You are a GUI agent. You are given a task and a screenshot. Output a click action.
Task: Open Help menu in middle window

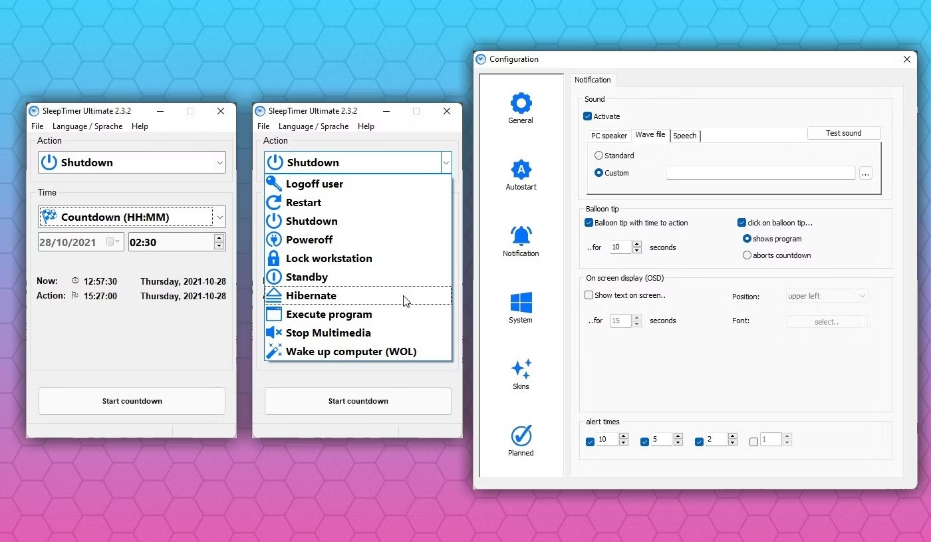pyautogui.click(x=366, y=126)
